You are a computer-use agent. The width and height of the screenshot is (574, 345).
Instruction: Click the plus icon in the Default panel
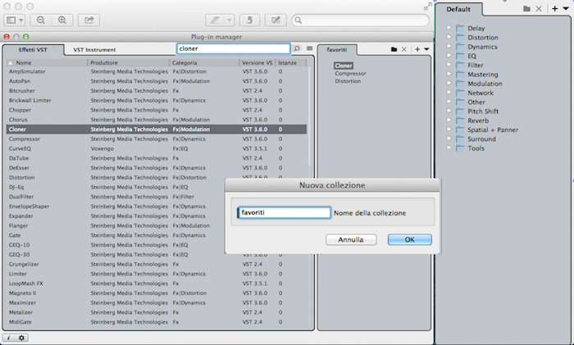(554, 9)
